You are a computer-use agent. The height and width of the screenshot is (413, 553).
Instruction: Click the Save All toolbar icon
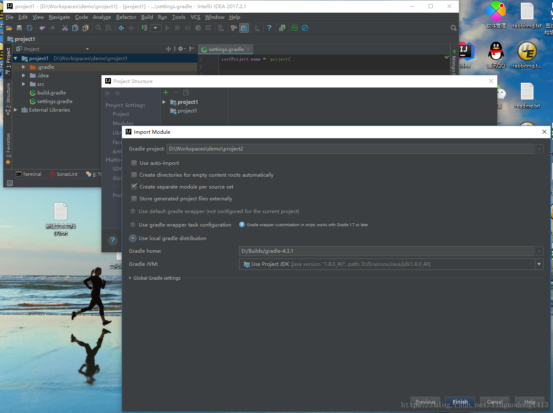(x=19, y=28)
